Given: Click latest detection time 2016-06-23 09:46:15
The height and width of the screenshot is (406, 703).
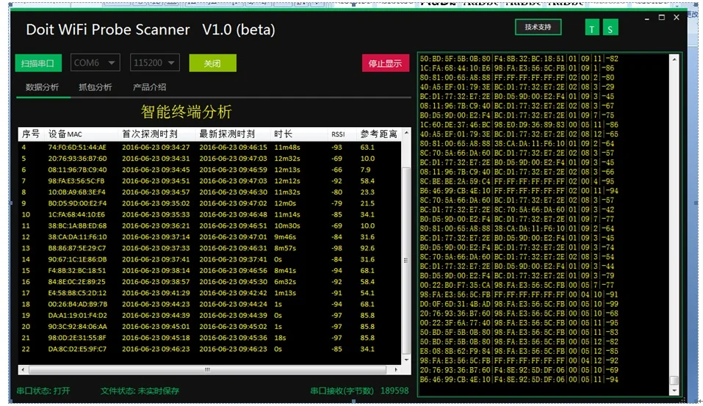Looking at the screenshot, I should pos(233,148).
